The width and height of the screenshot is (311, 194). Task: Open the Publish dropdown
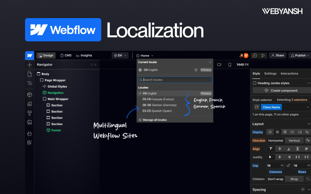300,56
